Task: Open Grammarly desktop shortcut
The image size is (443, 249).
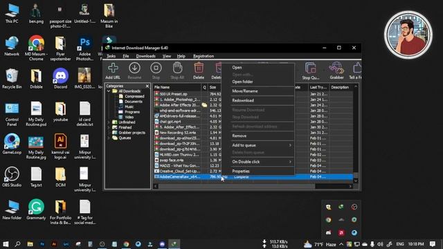Action: tap(36, 210)
